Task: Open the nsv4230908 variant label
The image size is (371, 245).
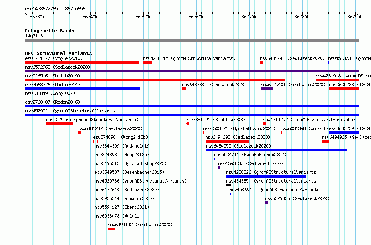Action: tap(343, 76)
